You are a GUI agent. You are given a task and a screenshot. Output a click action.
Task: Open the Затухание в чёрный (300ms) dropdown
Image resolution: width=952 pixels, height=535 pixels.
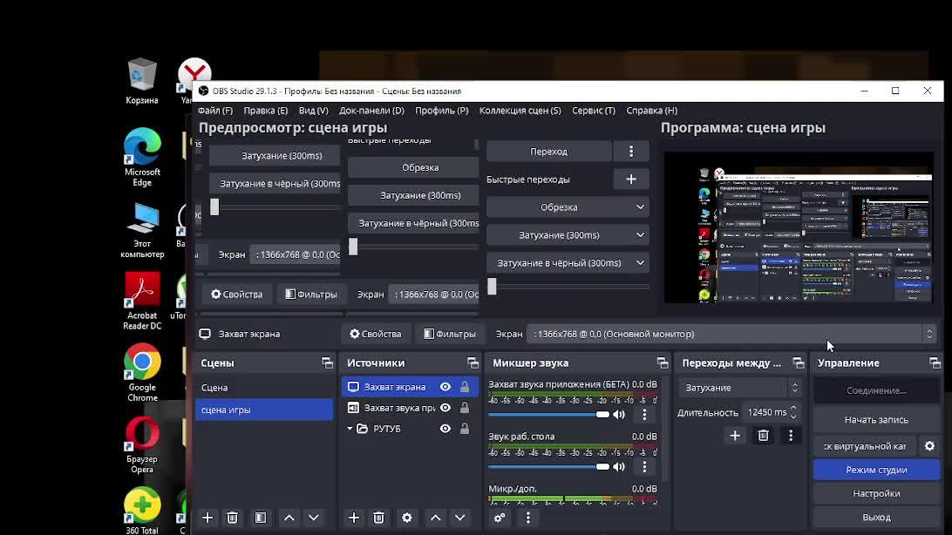(568, 263)
